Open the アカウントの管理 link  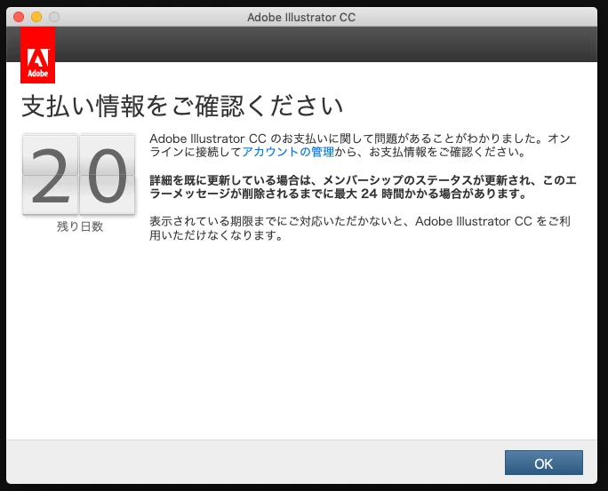(x=288, y=152)
